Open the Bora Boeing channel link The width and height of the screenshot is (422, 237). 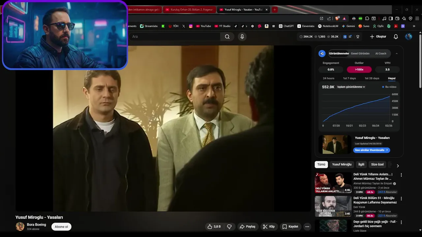pos(36,224)
